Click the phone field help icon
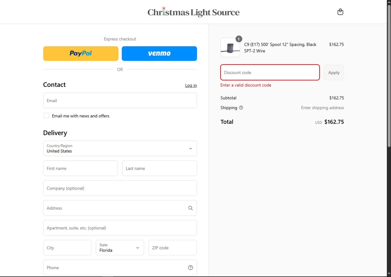Screen dimensions: 391x277 (191, 268)
